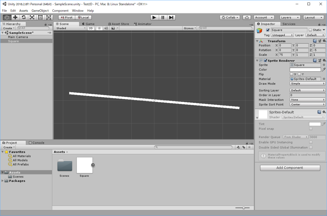
Task: Open the Account button
Action: point(264,18)
